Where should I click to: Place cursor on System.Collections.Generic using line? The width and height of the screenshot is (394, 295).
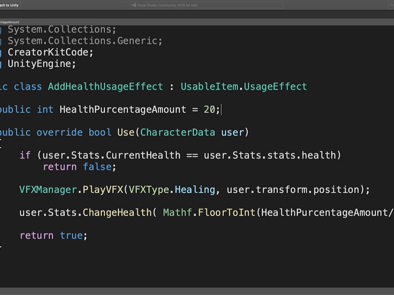pos(85,41)
